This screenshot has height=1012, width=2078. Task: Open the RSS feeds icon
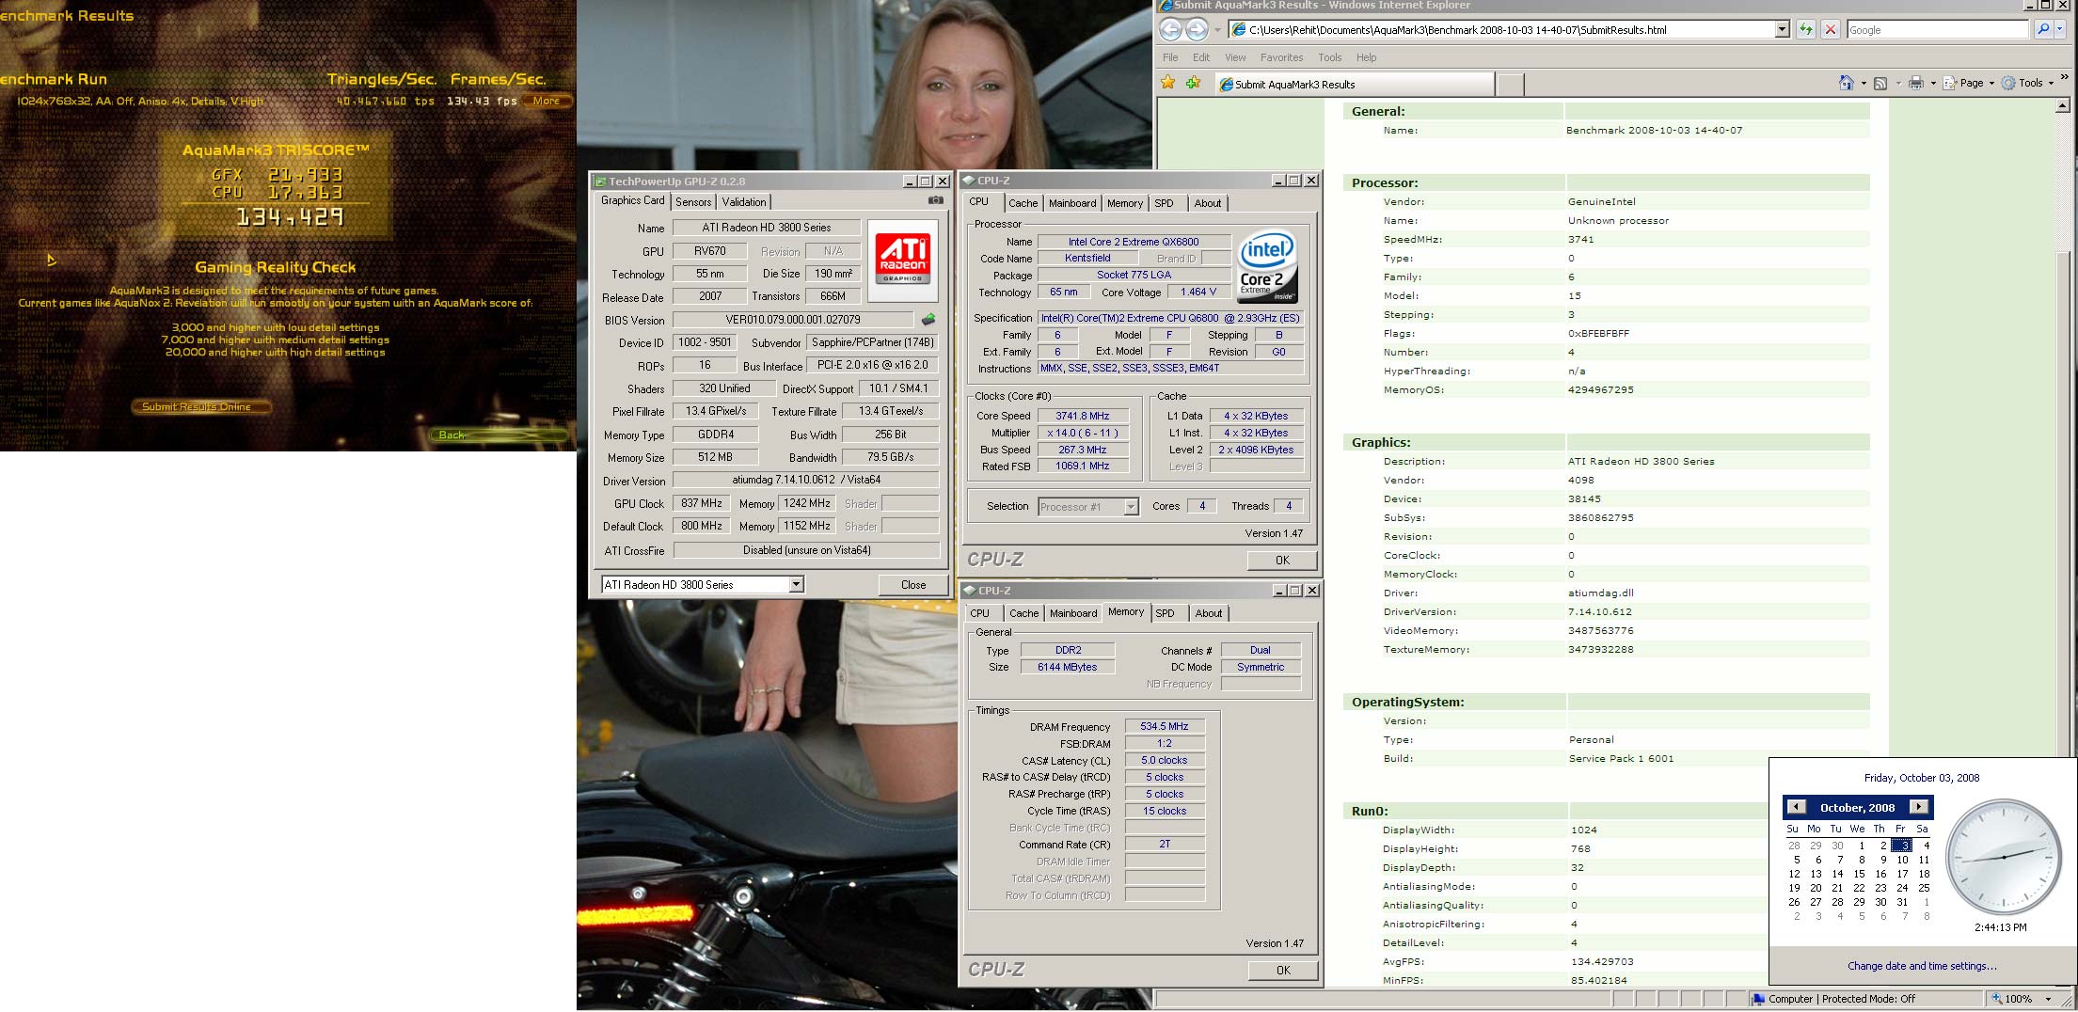pyautogui.click(x=1880, y=84)
